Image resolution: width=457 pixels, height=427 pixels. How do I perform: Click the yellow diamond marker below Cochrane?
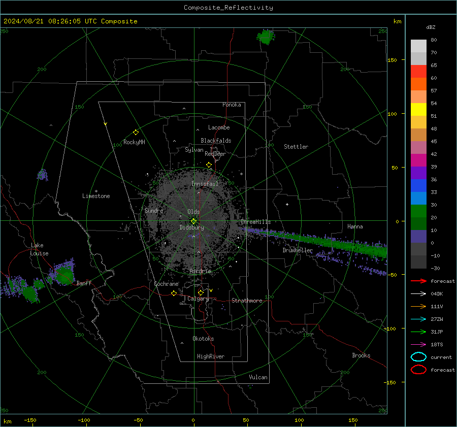pyautogui.click(x=174, y=293)
